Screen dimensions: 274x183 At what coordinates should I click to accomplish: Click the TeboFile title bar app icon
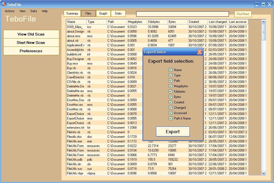[x=4, y=4]
